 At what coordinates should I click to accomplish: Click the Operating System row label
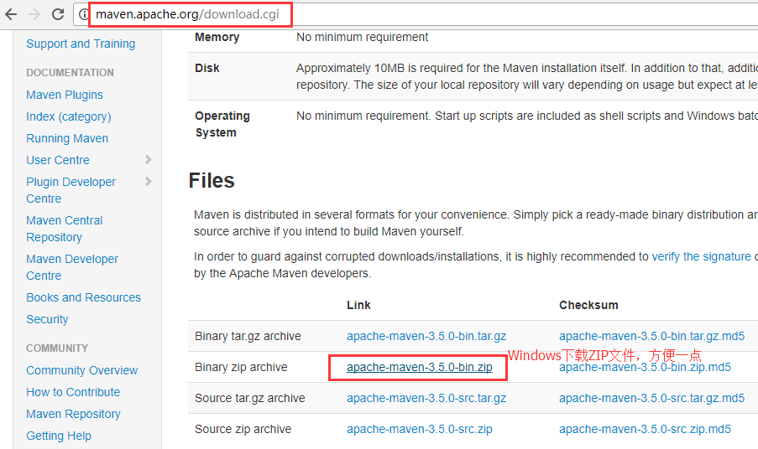[x=222, y=124]
